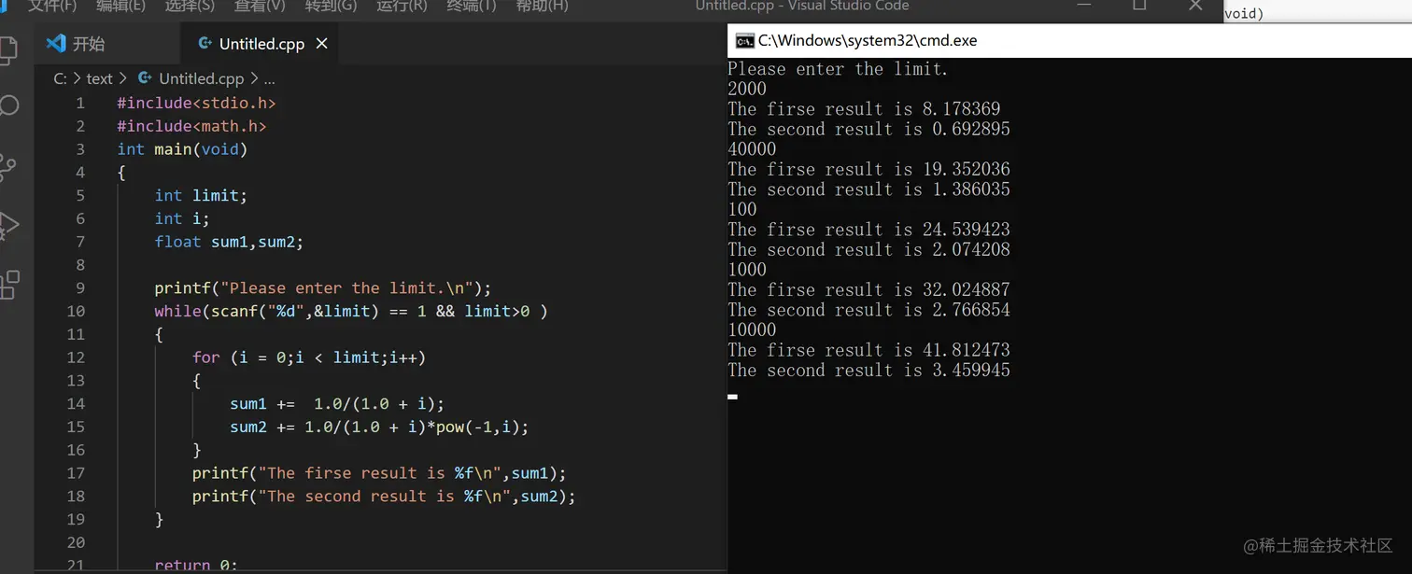Place cursor on #include<stdio.h> line
1412x574 pixels.
[196, 103]
